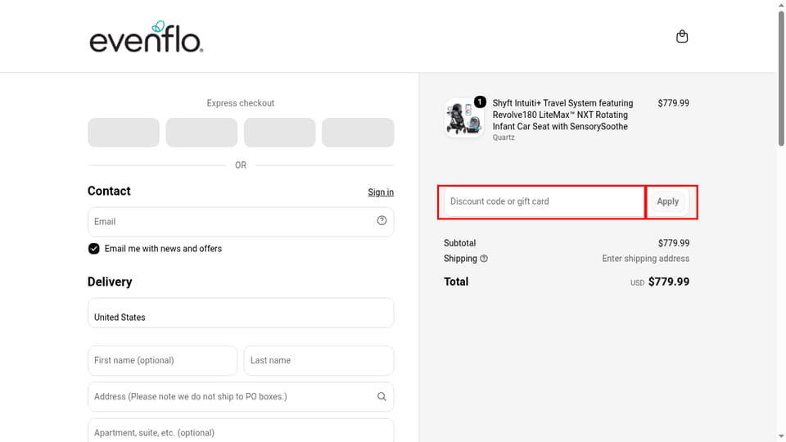The image size is (786, 442).
Task: Click the fourth express checkout button
Action: coord(358,133)
